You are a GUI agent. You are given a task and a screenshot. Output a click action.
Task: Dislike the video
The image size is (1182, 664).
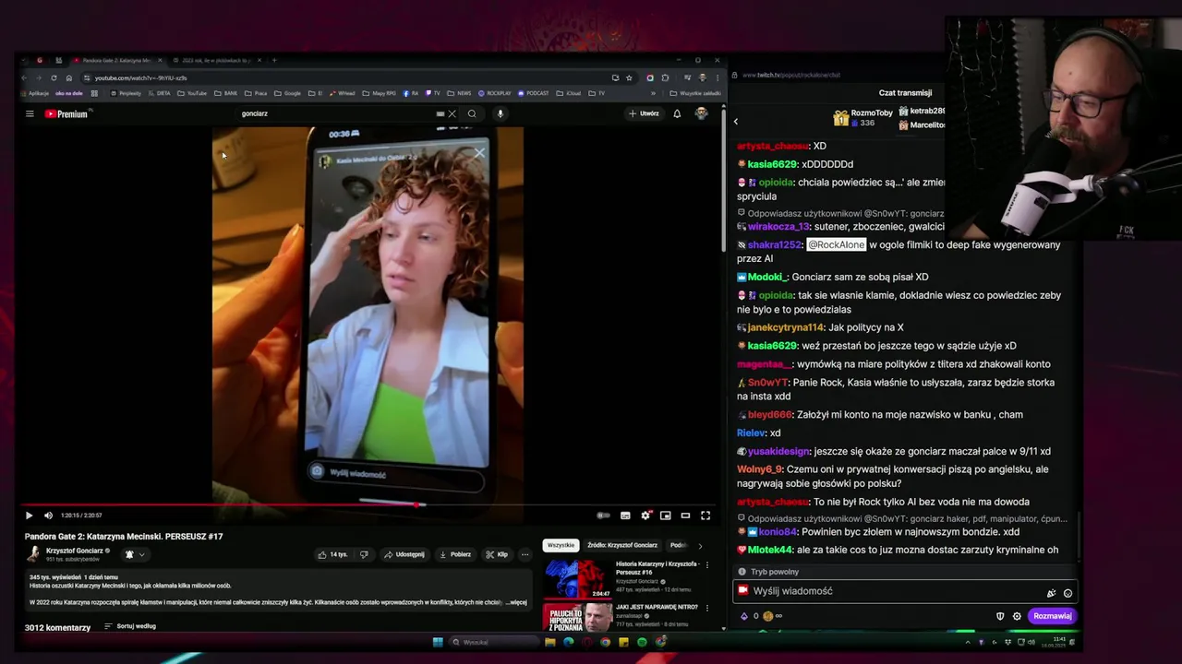(x=364, y=554)
